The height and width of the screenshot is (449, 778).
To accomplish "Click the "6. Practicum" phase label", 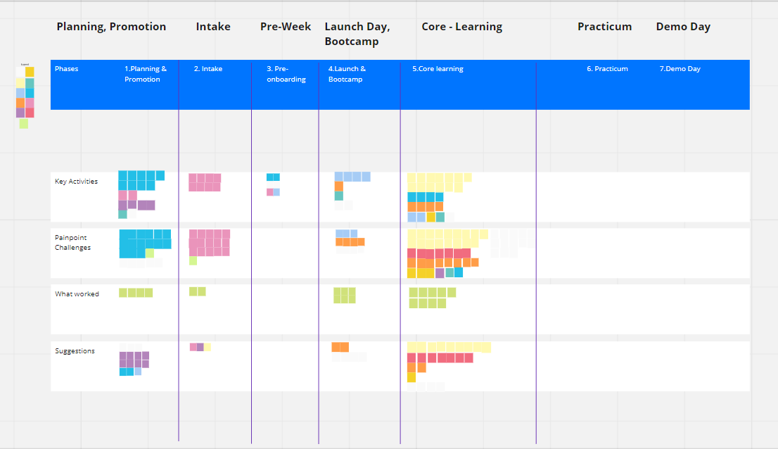I will tap(607, 69).
